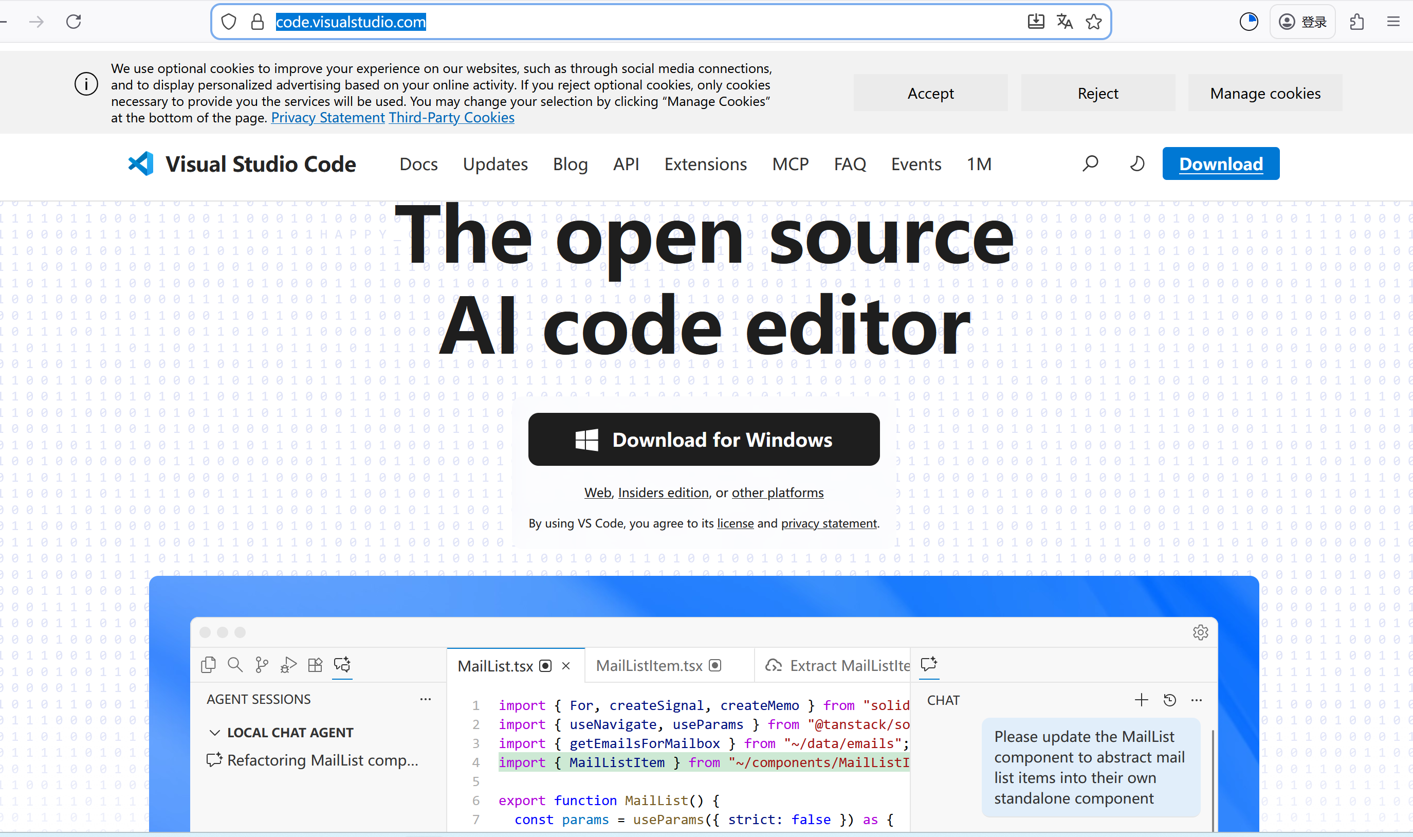Reload the page with the refresh icon
The width and height of the screenshot is (1413, 837).
click(x=74, y=22)
